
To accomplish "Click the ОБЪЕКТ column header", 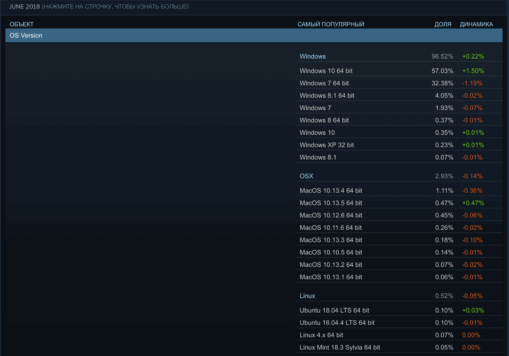I will click(22, 24).
